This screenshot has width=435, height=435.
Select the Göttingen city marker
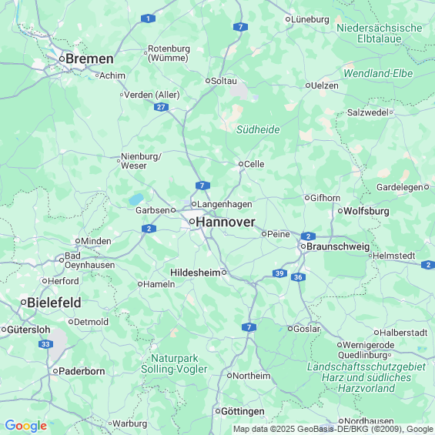[x=218, y=411]
